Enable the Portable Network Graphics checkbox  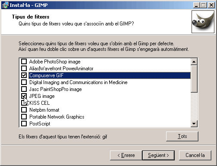pyautogui.click(x=24, y=117)
